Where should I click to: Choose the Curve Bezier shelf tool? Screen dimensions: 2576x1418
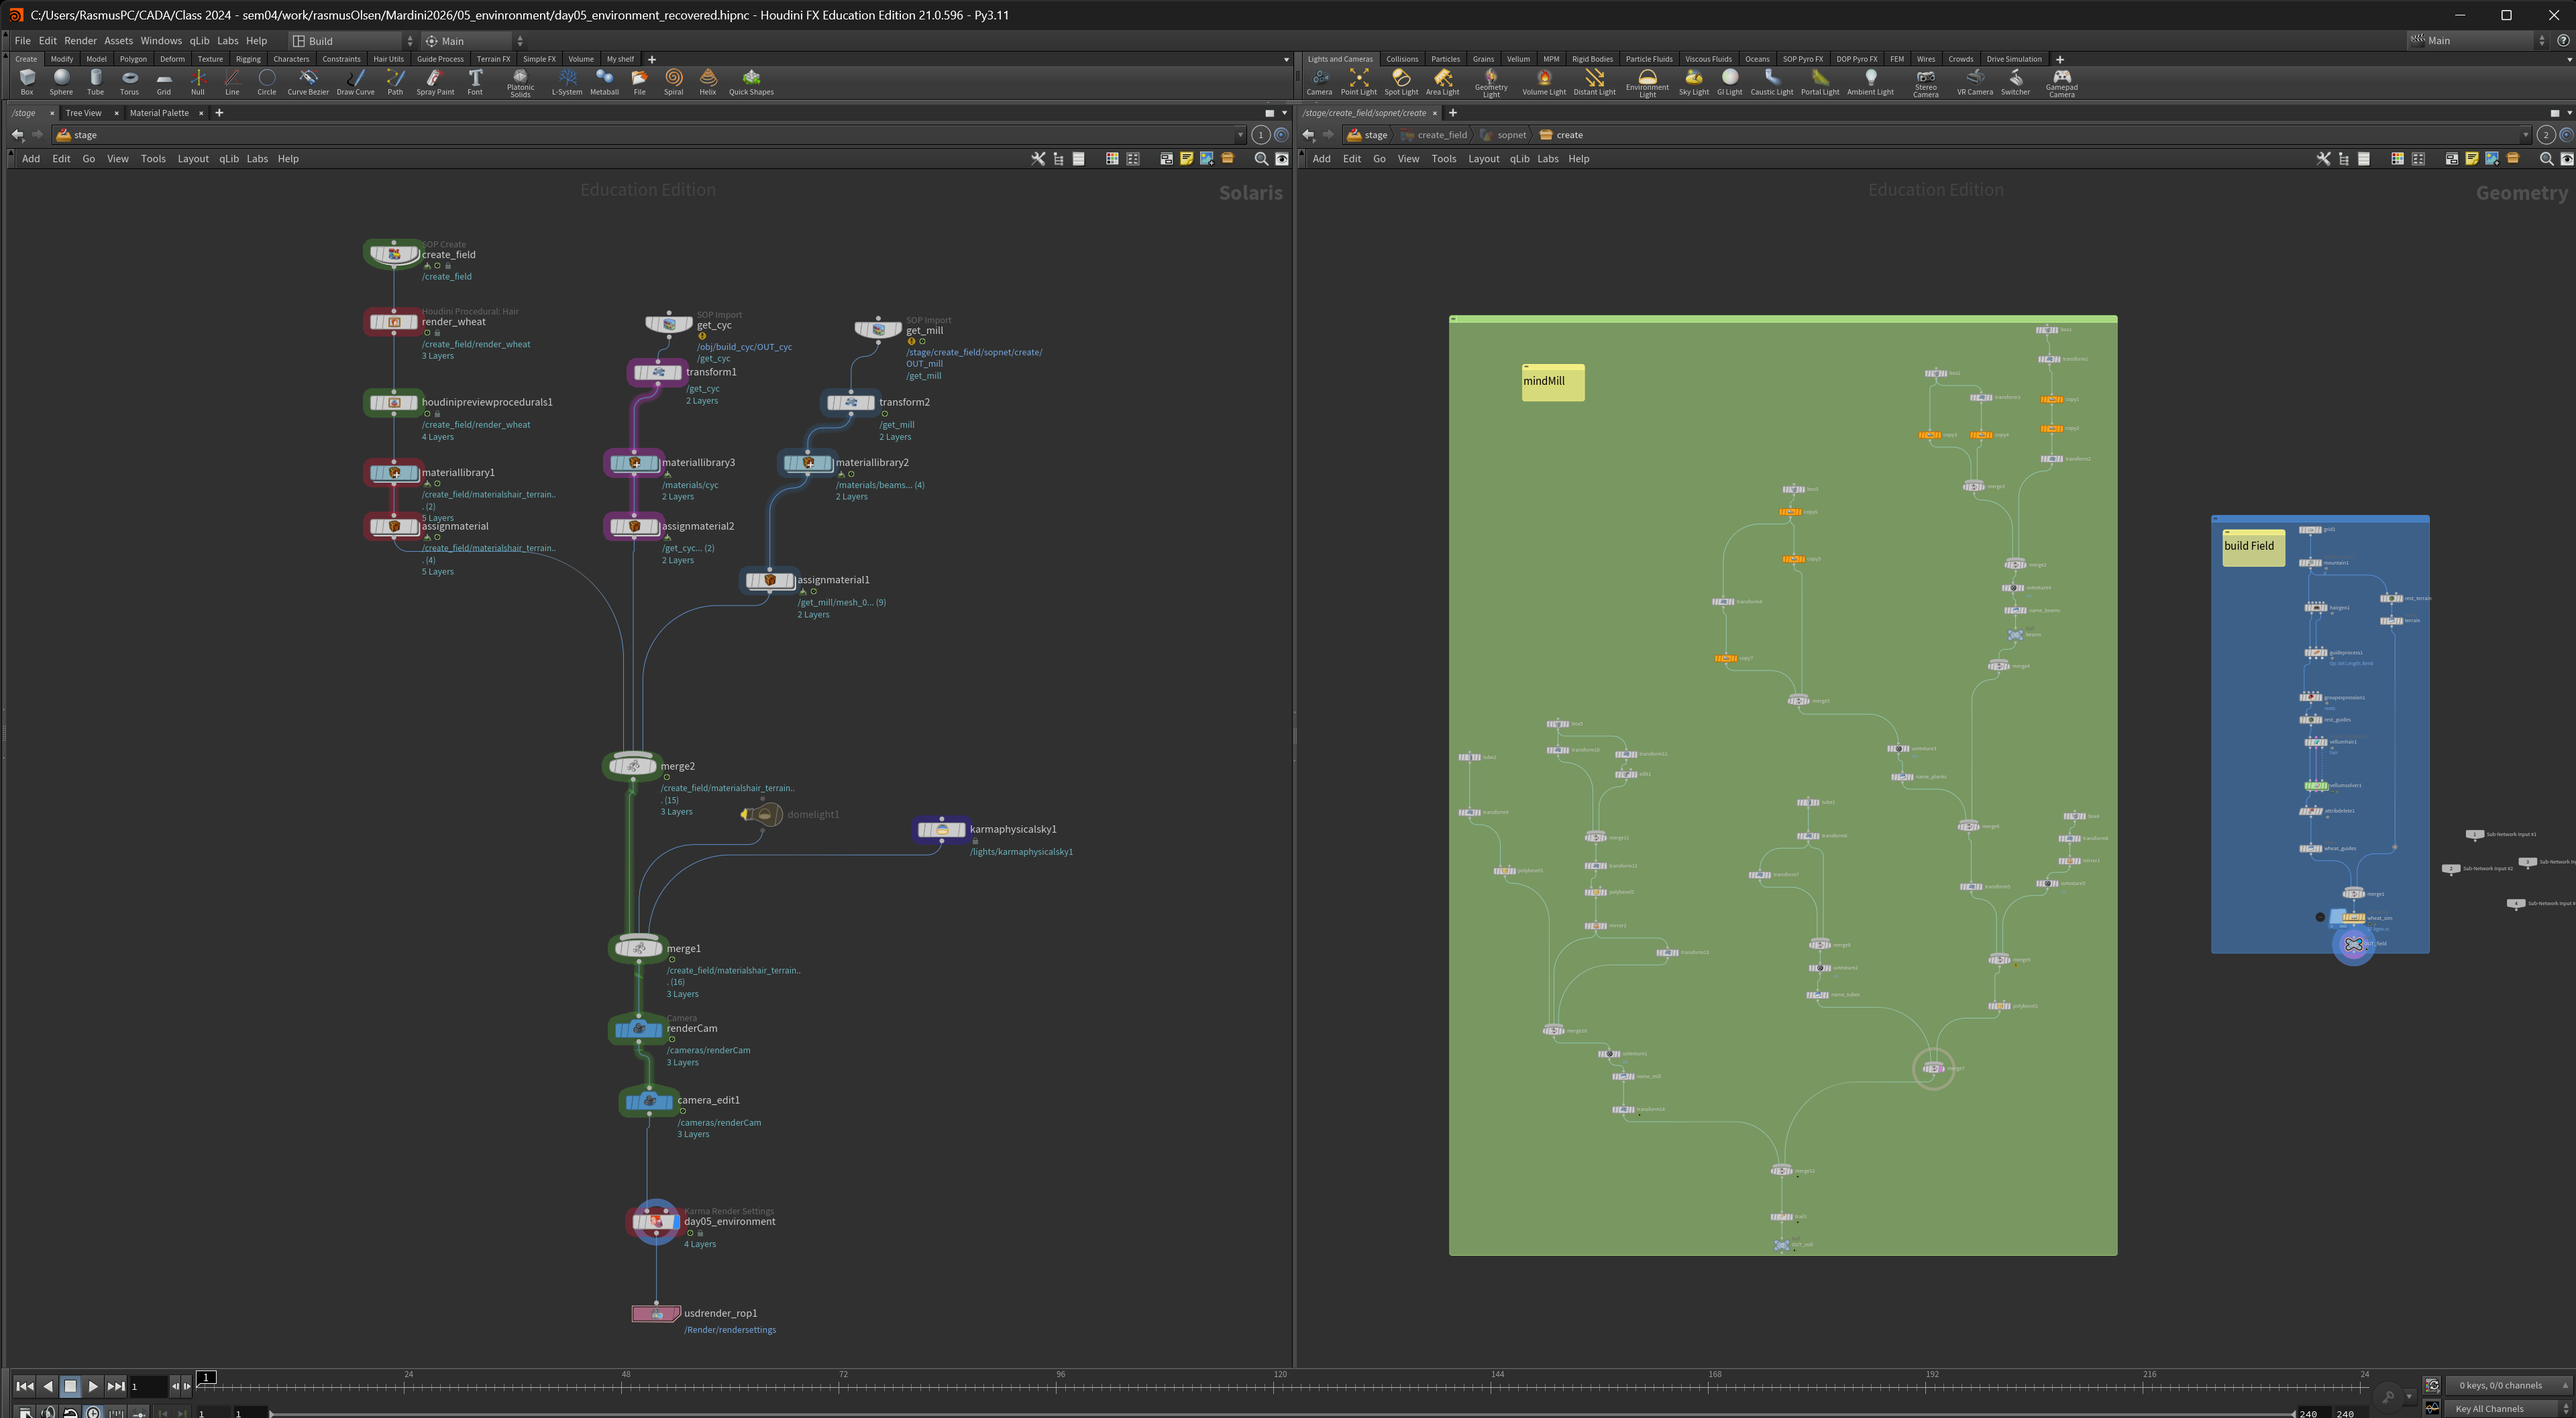tap(308, 81)
